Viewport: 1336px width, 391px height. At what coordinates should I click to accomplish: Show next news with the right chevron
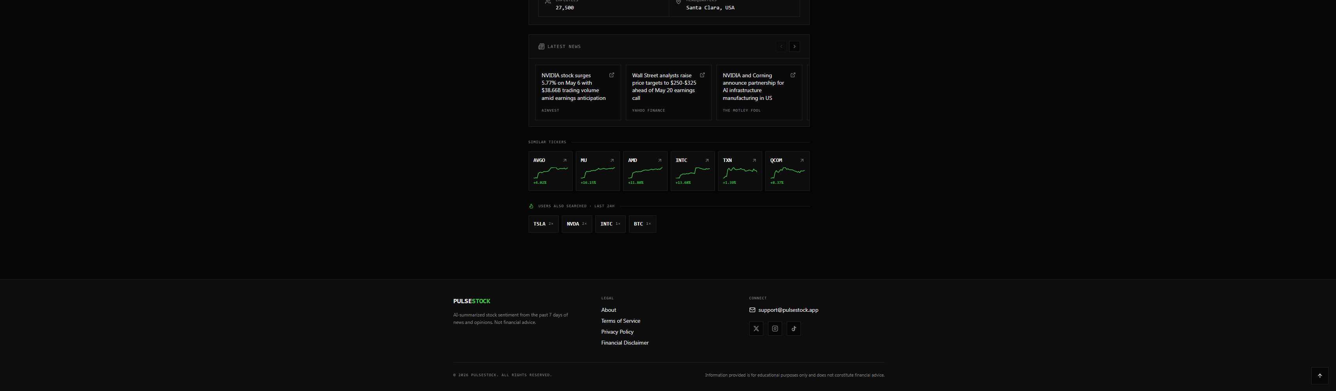click(794, 46)
